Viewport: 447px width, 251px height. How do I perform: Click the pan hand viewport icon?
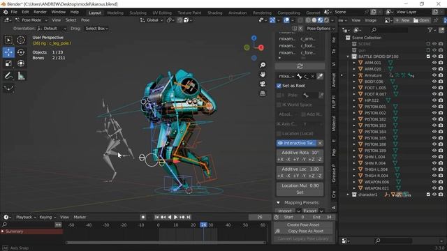coord(263,75)
